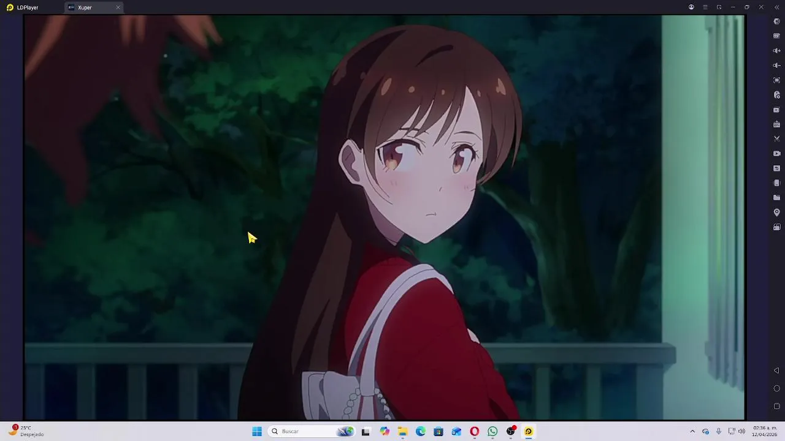Launch Copilot from the taskbar
The height and width of the screenshot is (441, 785).
tap(385, 431)
